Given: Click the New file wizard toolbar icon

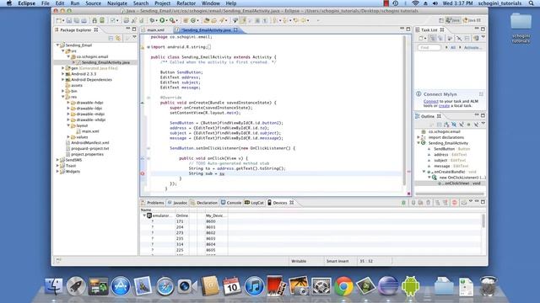Looking at the screenshot, I should tap(59, 20).
